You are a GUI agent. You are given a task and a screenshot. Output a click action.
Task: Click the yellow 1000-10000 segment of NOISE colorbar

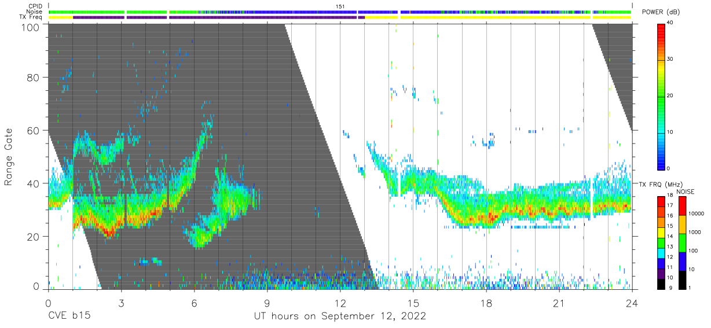(681, 224)
